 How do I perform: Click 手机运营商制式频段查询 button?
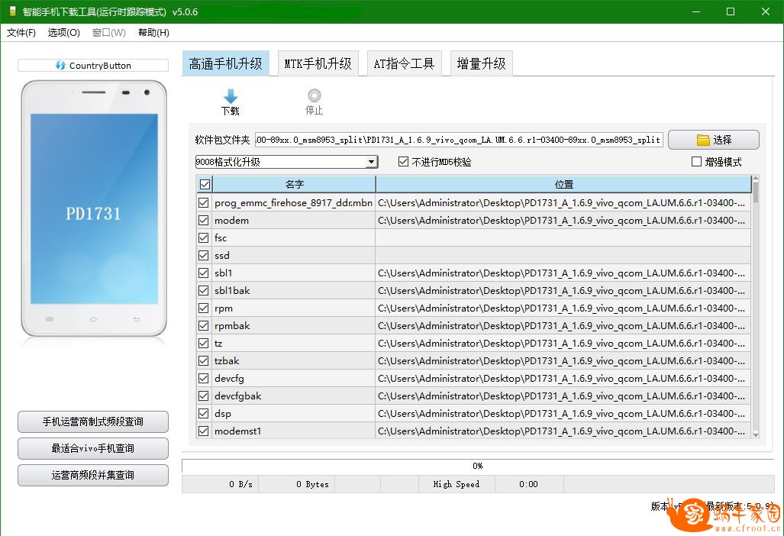pos(93,421)
